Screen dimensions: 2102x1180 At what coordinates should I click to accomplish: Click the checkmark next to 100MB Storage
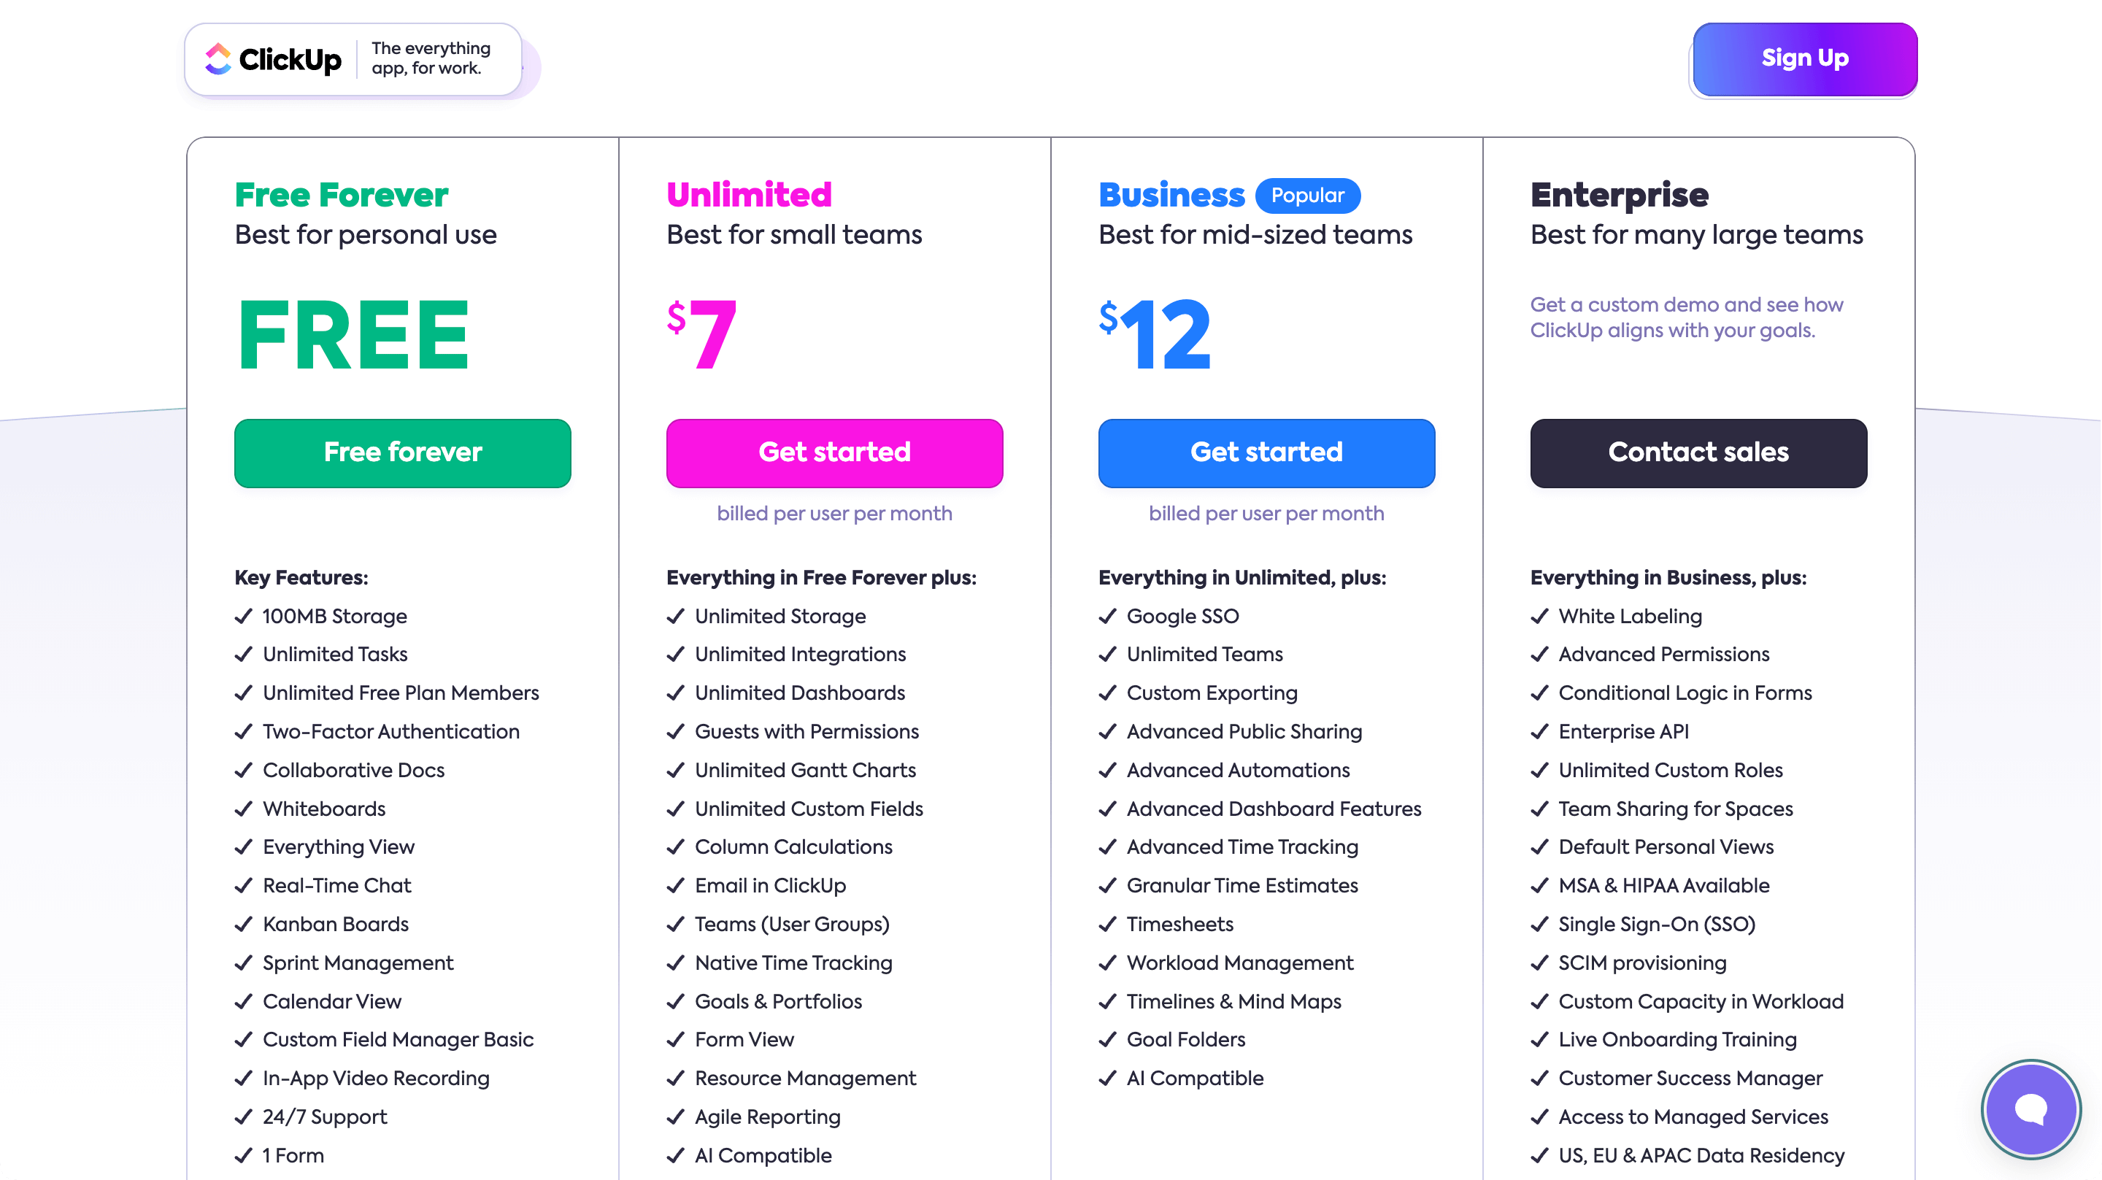244,617
